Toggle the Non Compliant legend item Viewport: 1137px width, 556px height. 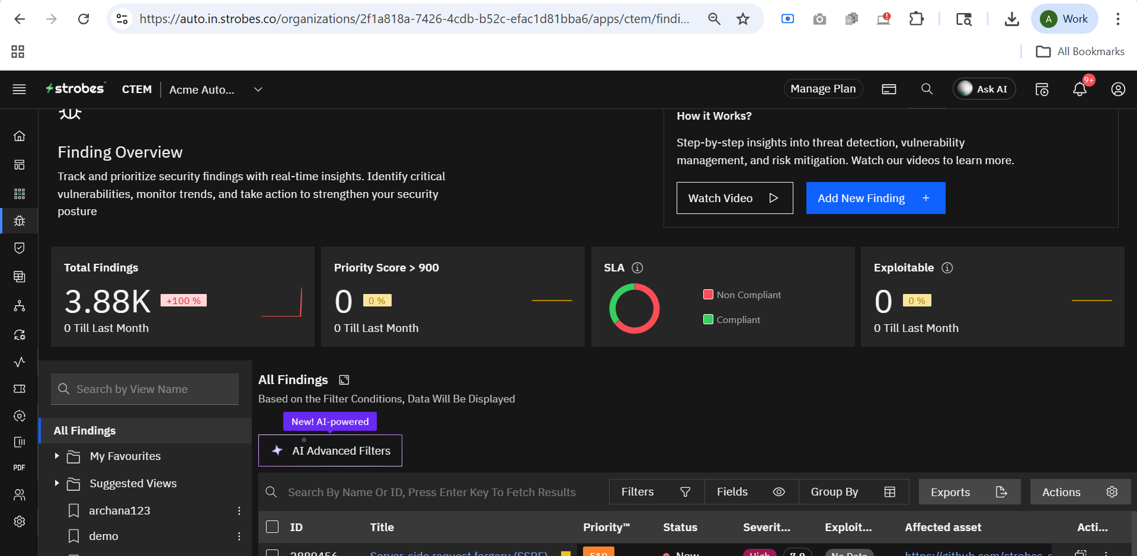coord(742,295)
